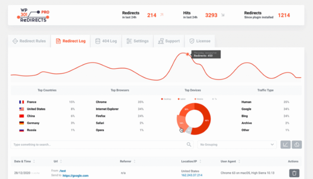The width and height of the screenshot is (313, 179).
Task: Click the 60% donut chart segment
Action: pos(207,120)
